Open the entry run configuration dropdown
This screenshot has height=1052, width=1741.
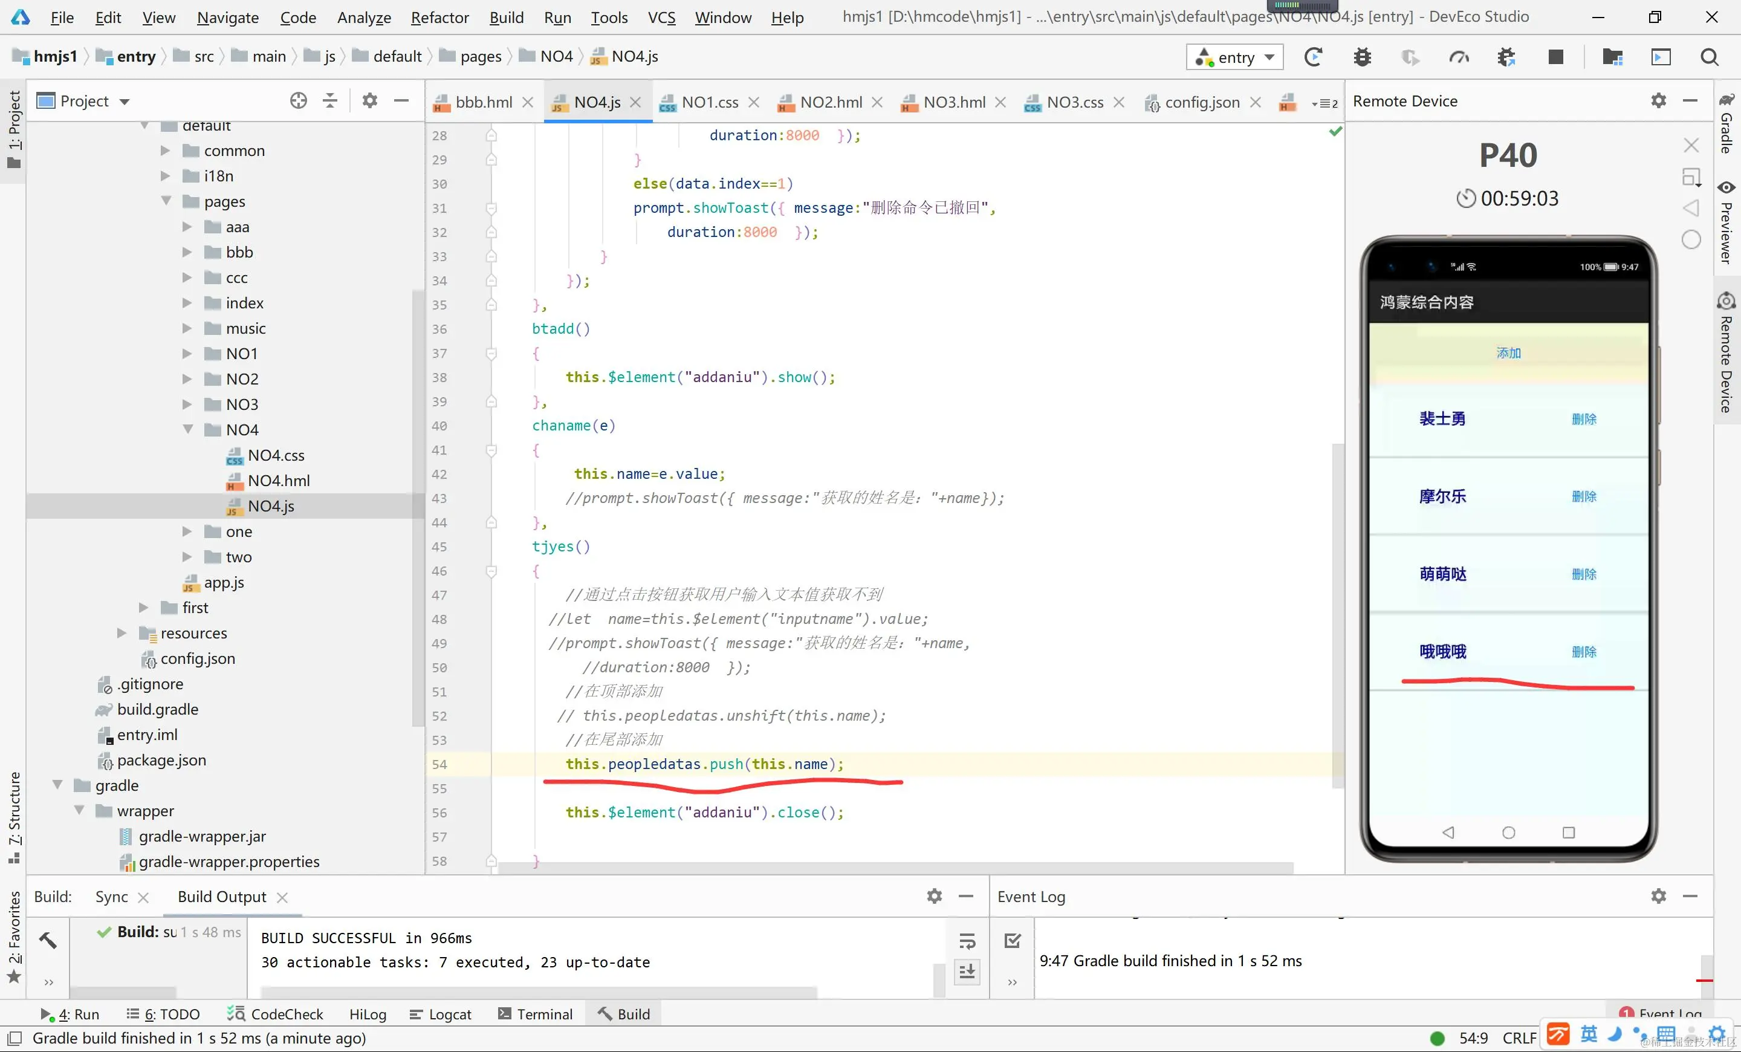click(1234, 57)
